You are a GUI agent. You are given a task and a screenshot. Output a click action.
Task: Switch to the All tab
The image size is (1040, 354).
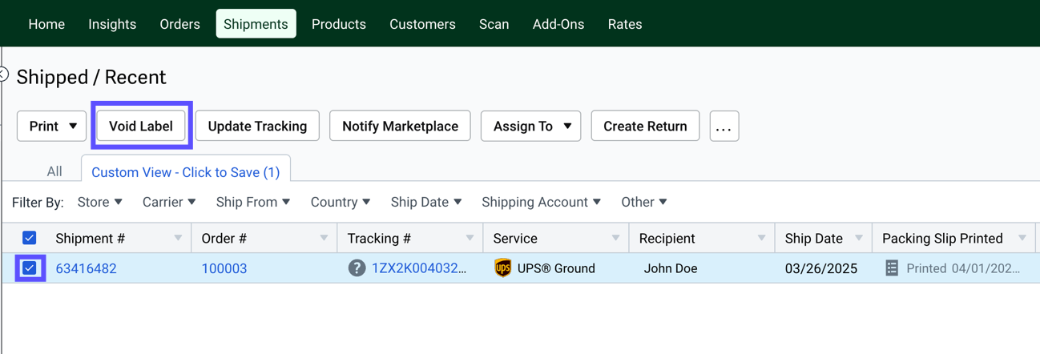(x=54, y=171)
